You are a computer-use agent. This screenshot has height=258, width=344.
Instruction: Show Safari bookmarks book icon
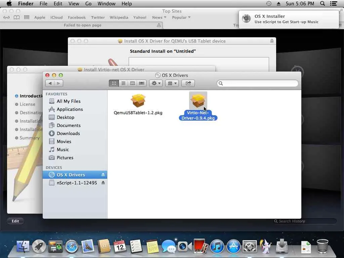point(17,17)
